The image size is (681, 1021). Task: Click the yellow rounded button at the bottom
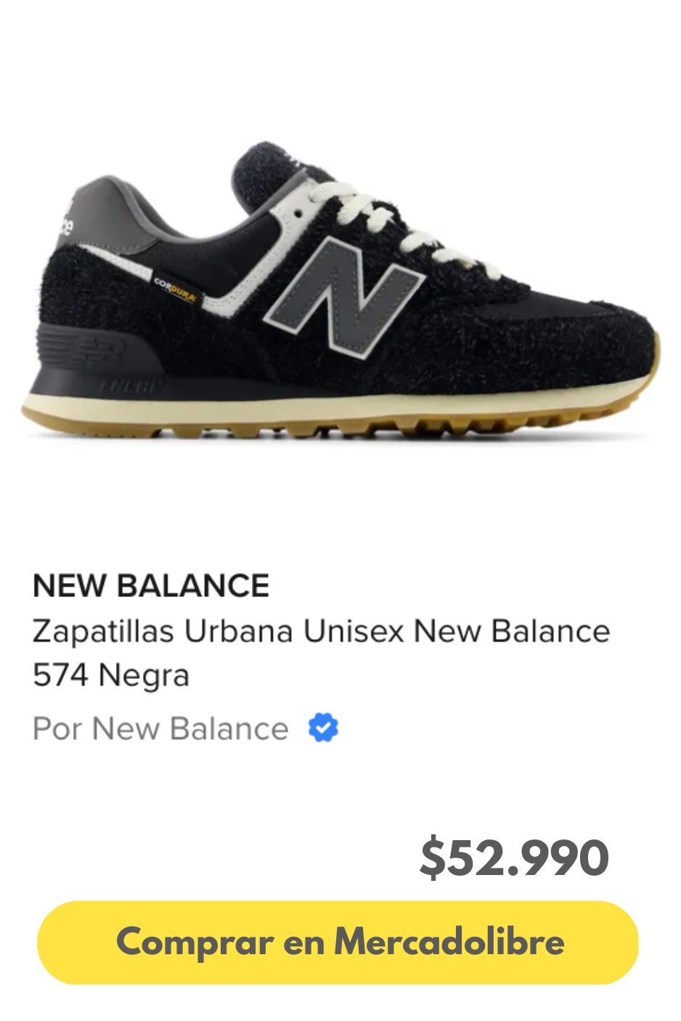pyautogui.click(x=340, y=942)
